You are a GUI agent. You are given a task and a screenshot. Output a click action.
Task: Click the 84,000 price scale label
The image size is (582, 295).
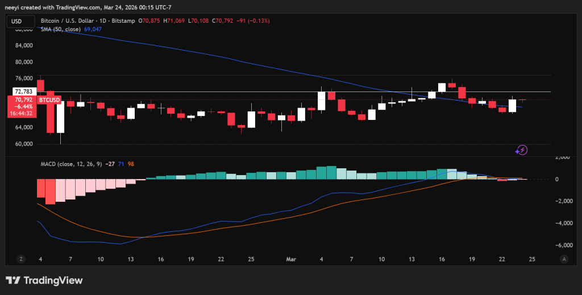click(24, 45)
